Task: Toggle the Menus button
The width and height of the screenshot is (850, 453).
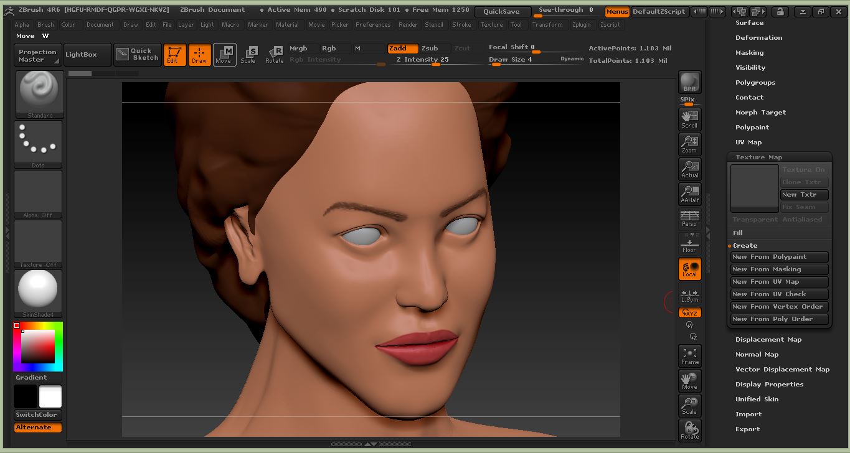Action: click(617, 12)
